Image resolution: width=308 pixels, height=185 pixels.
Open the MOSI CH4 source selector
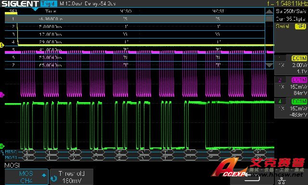[26, 177]
